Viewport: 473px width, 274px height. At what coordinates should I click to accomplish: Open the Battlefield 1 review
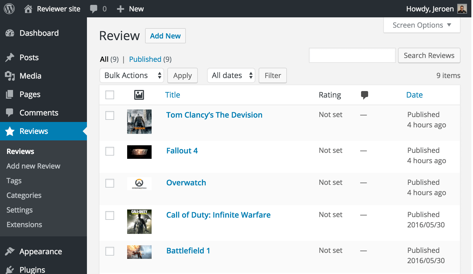(188, 251)
